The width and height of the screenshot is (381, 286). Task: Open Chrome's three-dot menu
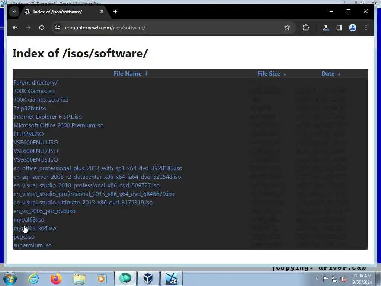[x=366, y=28]
